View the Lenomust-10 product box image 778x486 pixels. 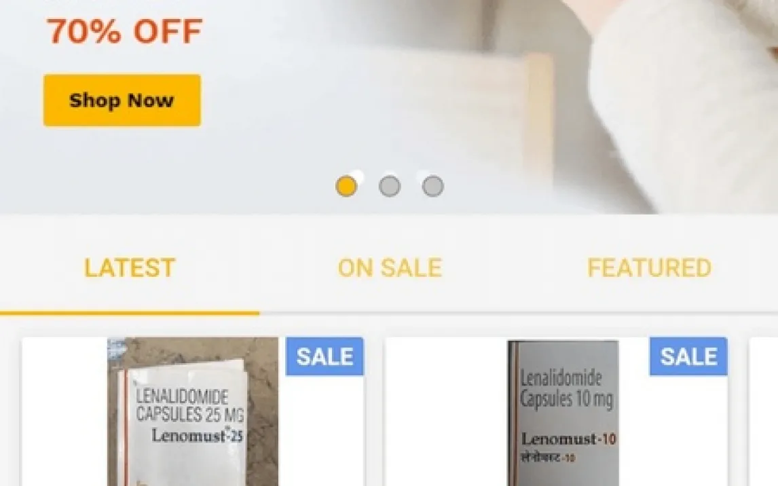563,413
